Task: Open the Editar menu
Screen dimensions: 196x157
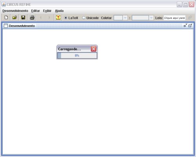Action: [x=35, y=11]
